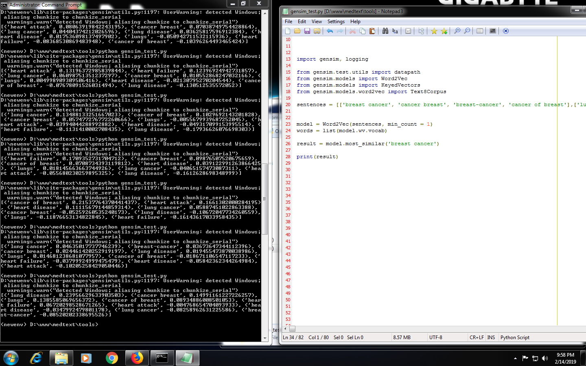Open the Find (binoculars) tool
586x366 pixels.
point(385,31)
